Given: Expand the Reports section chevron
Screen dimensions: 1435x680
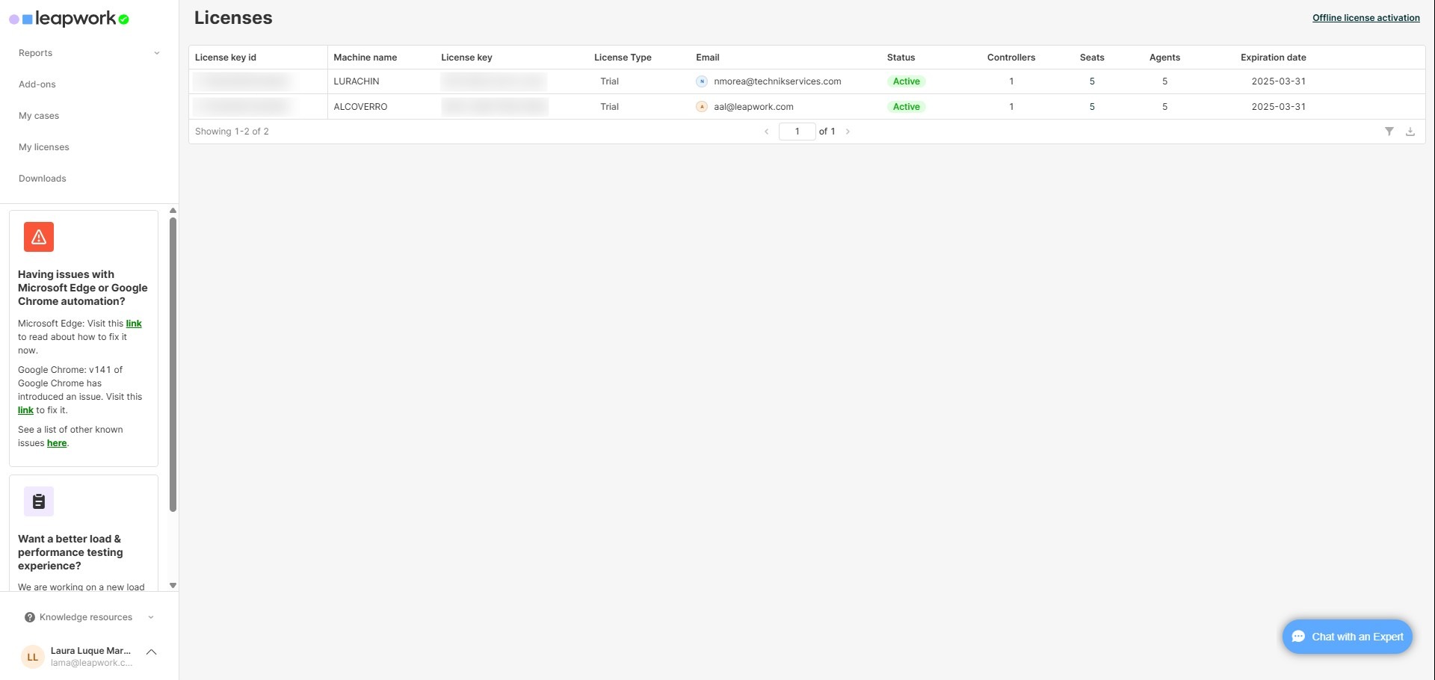Looking at the screenshot, I should [157, 52].
